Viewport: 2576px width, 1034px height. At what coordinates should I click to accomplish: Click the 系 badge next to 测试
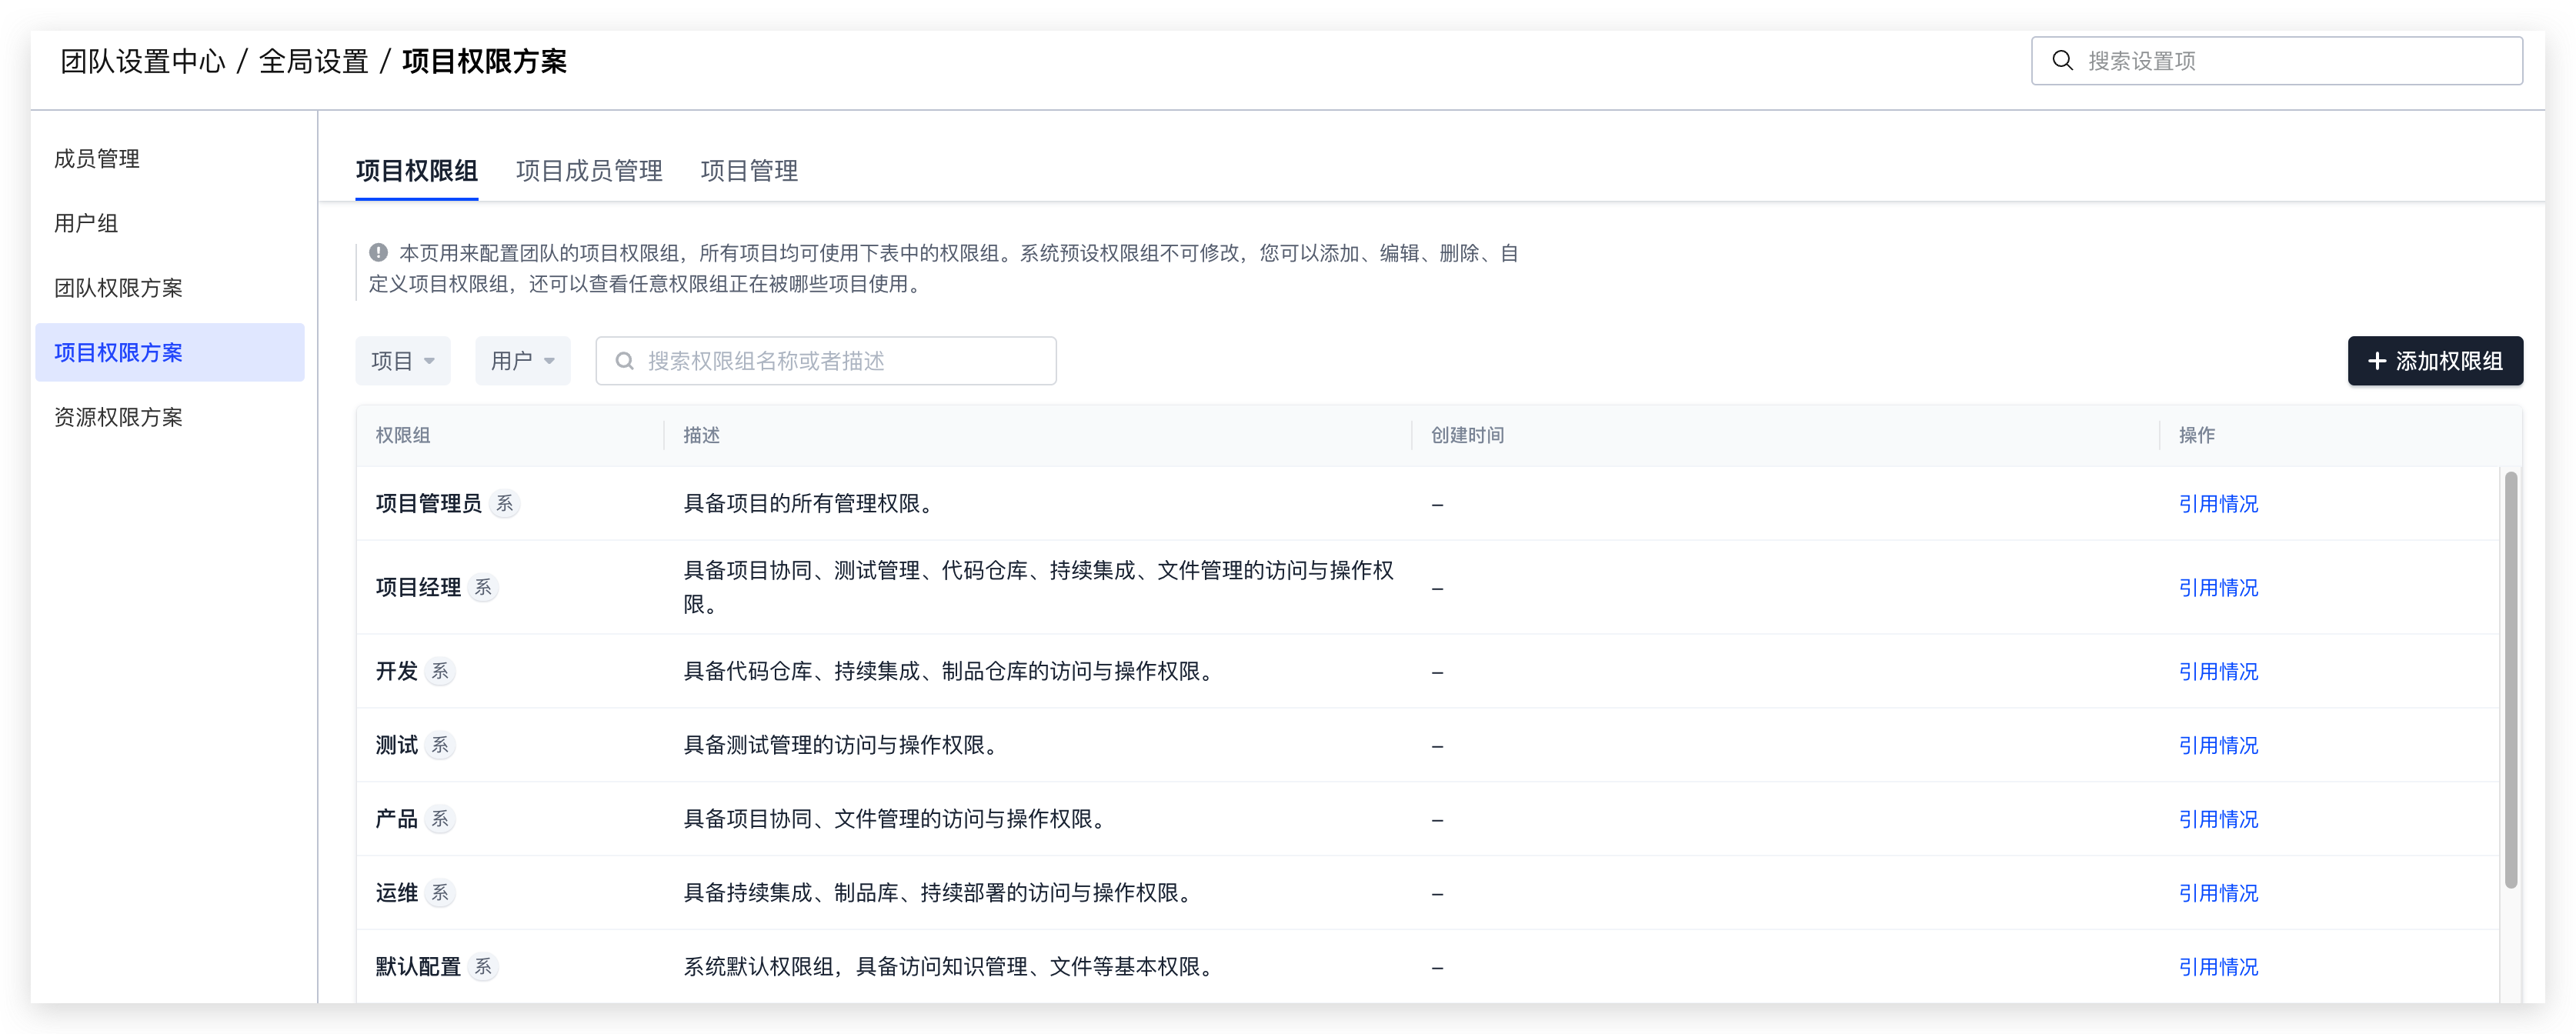pyautogui.click(x=440, y=745)
